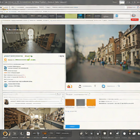Click the blue square icon below street photo
Image resolution: width=140 pixels, height=140 pixels.
pyautogui.click(x=103, y=86)
